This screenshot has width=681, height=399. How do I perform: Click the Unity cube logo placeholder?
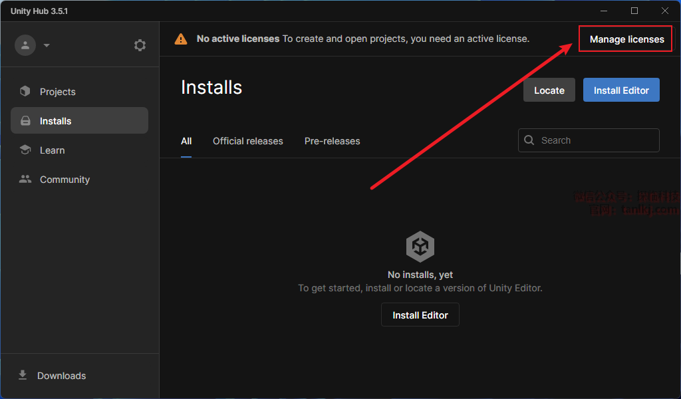click(420, 247)
